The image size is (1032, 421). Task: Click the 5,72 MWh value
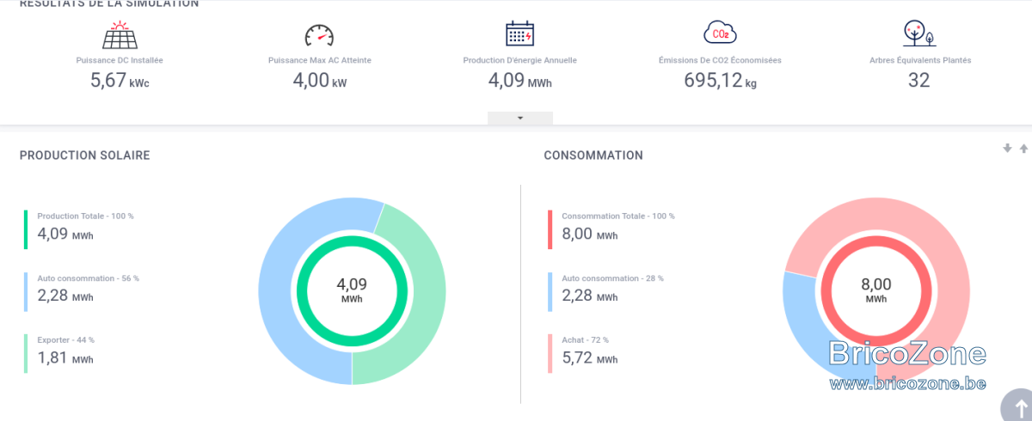click(x=589, y=357)
